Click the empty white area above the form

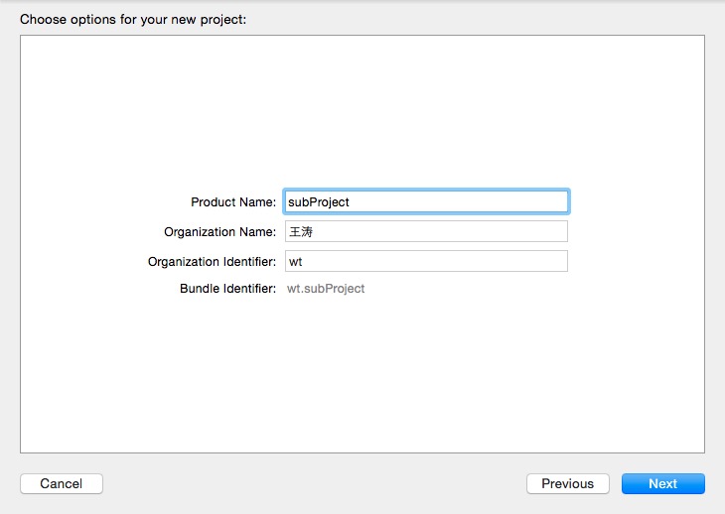[x=362, y=109]
